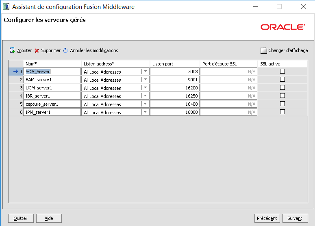Screen dimensions: 315x226
Task: Click the Aide help button
Action: (49, 218)
